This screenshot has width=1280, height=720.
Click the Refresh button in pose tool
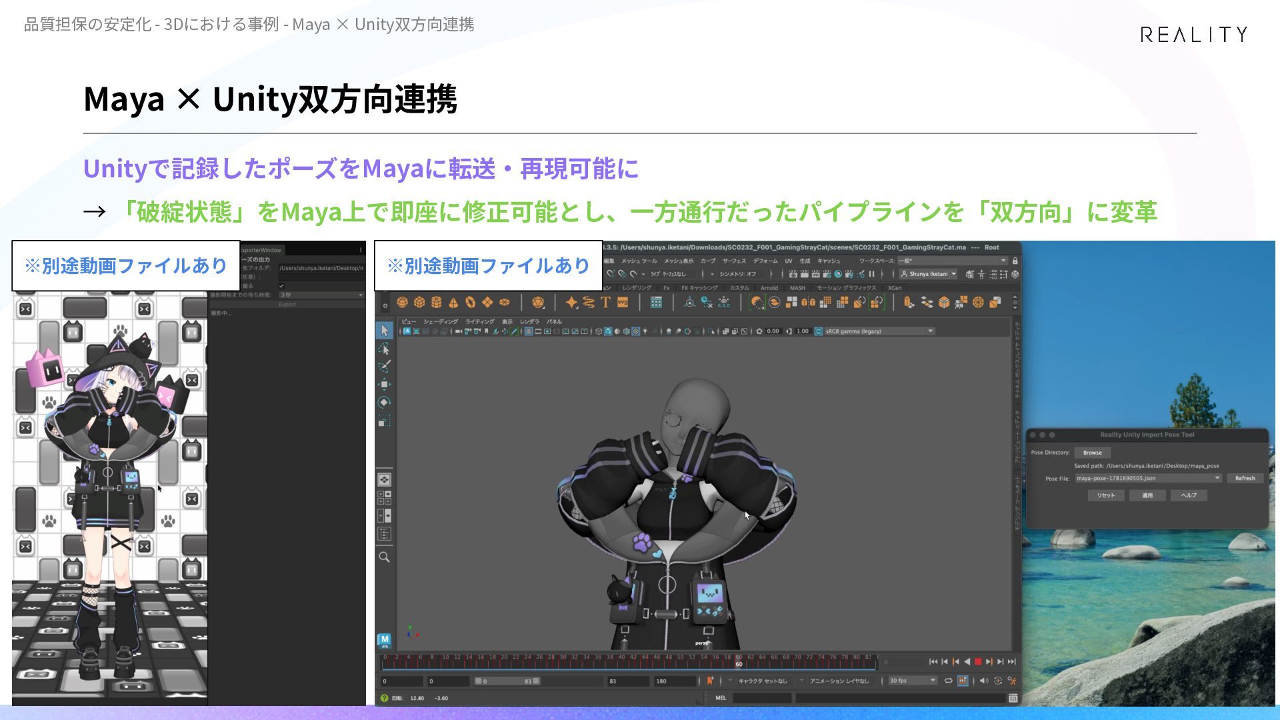[1245, 478]
